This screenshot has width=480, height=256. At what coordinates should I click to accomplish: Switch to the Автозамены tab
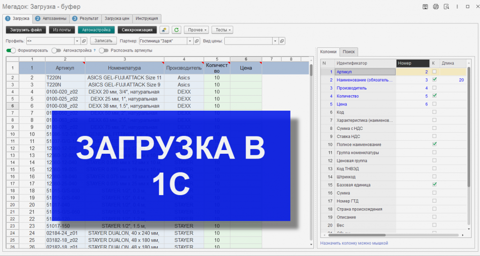(51, 18)
